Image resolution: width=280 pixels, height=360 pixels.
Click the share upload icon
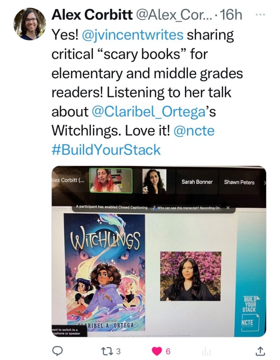click(x=260, y=351)
